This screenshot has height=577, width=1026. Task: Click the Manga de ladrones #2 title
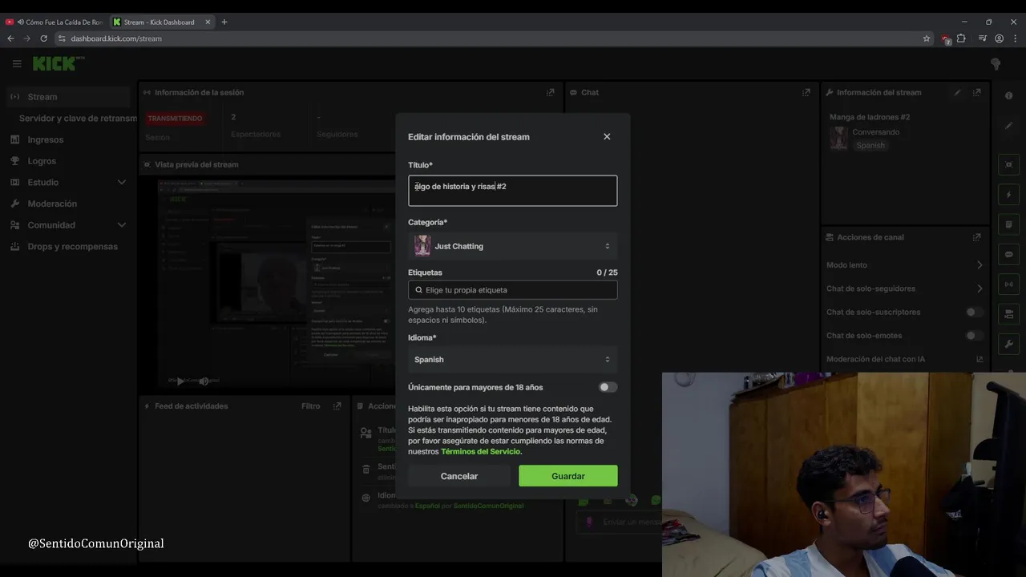[870, 117]
